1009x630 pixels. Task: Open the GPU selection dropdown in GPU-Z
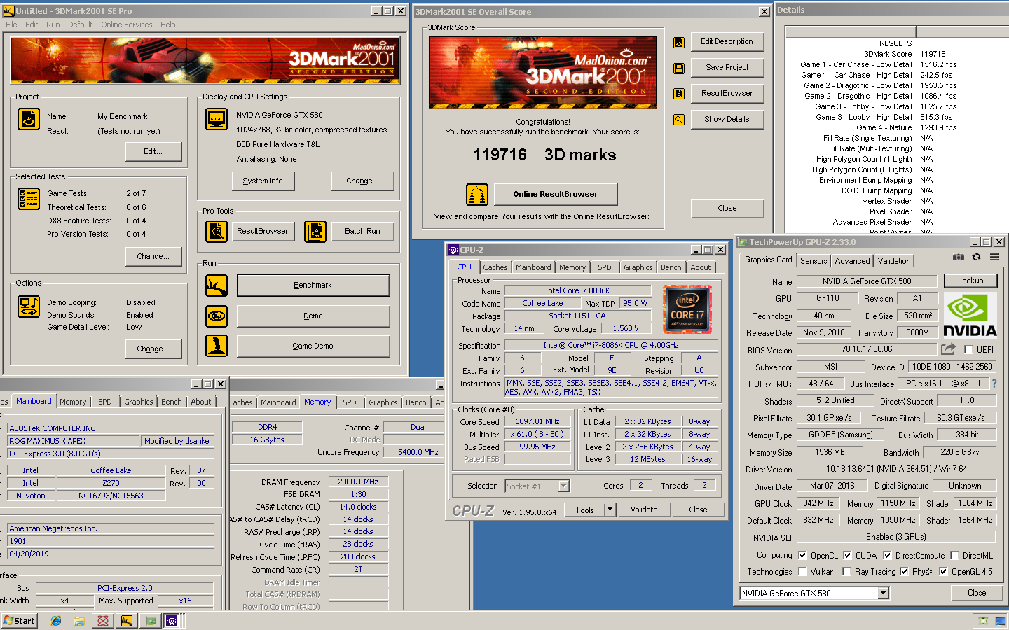point(883,593)
